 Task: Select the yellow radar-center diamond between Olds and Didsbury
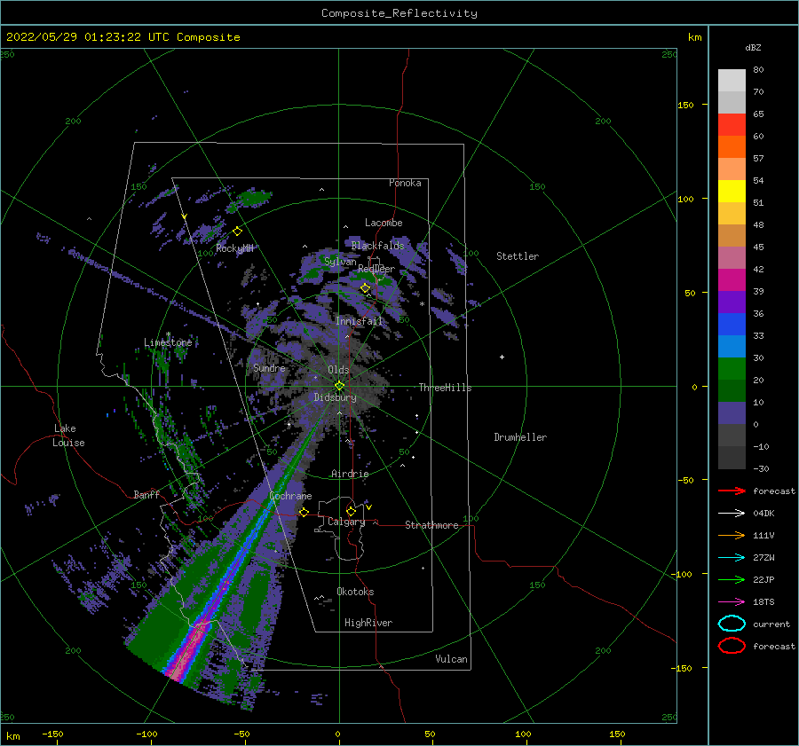pos(339,386)
